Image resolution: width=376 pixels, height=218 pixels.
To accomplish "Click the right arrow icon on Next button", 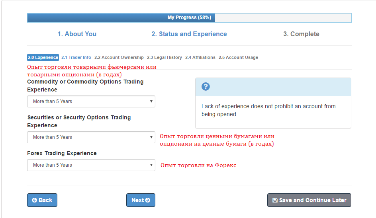I will pyautogui.click(x=148, y=200).
